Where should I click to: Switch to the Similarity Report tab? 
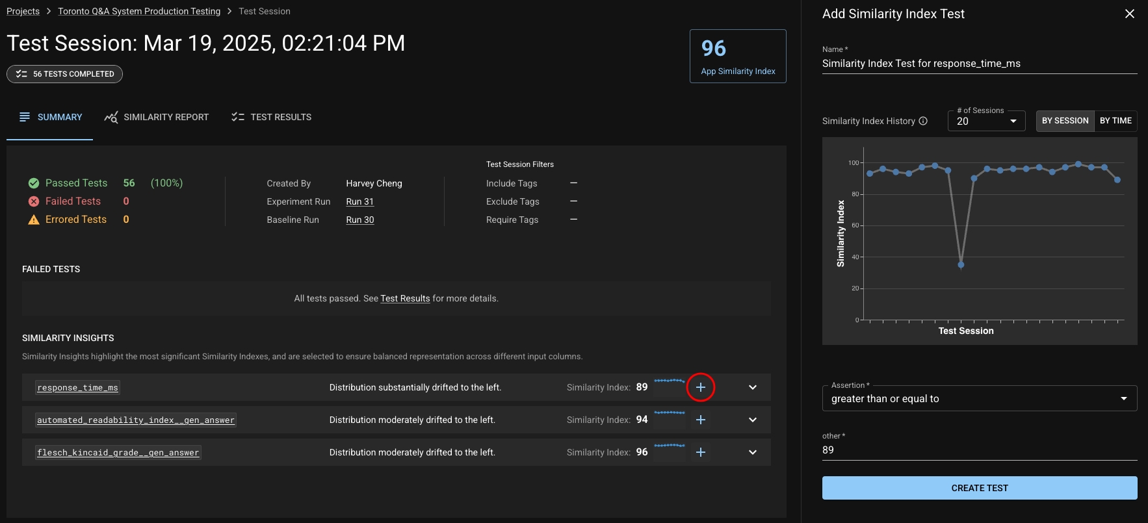(157, 117)
